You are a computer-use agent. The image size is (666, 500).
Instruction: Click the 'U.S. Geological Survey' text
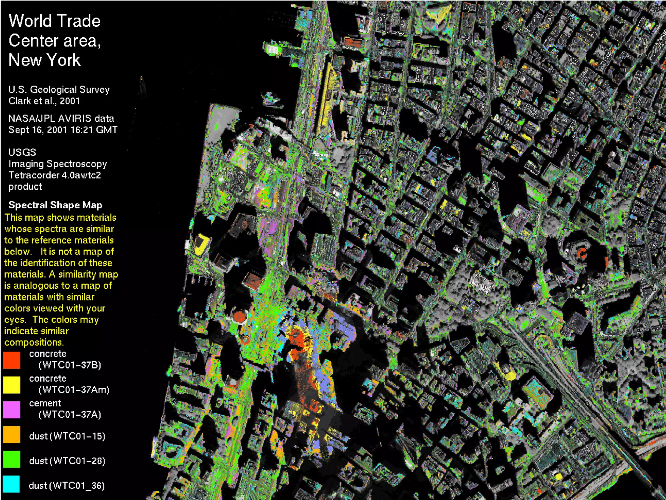pos(59,90)
